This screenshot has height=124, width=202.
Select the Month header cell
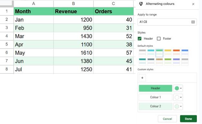[x=34, y=11]
